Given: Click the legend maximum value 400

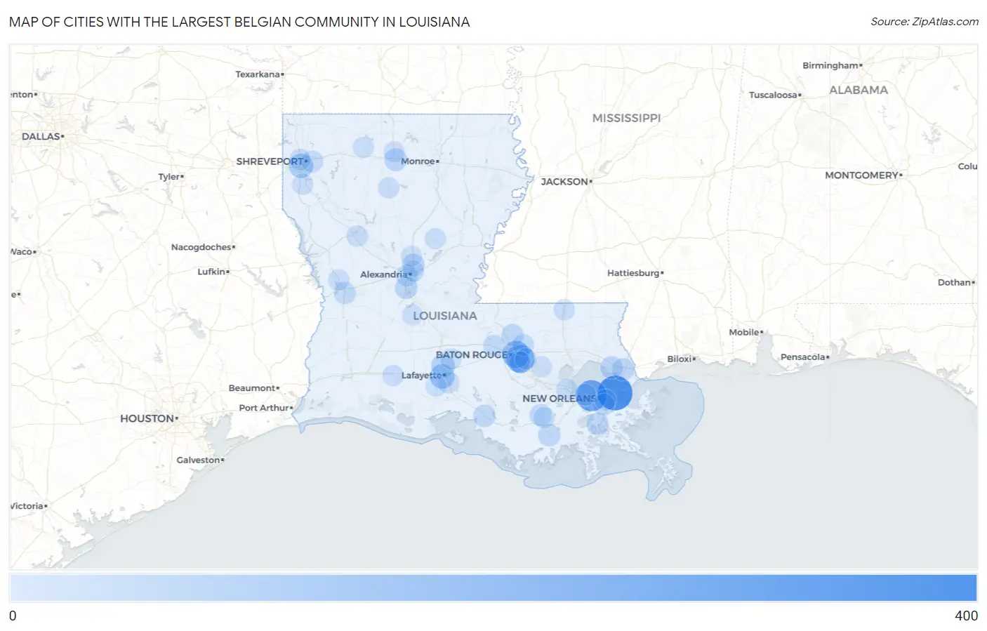Looking at the screenshot, I should click(x=966, y=616).
